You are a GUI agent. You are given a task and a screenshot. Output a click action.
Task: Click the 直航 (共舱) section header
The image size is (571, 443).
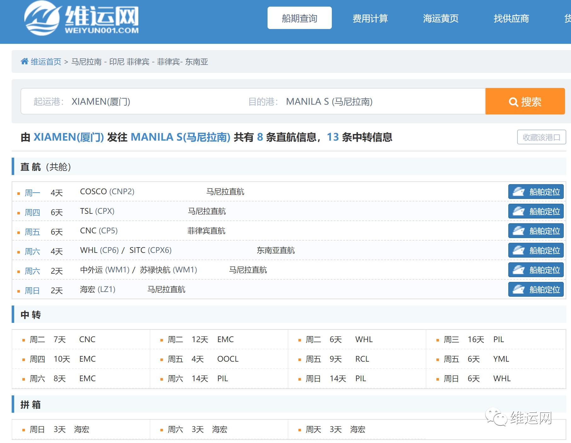pyautogui.click(x=289, y=166)
